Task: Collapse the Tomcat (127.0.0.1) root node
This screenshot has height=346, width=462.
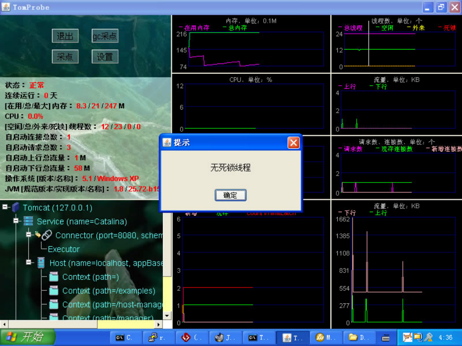Action: pyautogui.click(x=4, y=207)
